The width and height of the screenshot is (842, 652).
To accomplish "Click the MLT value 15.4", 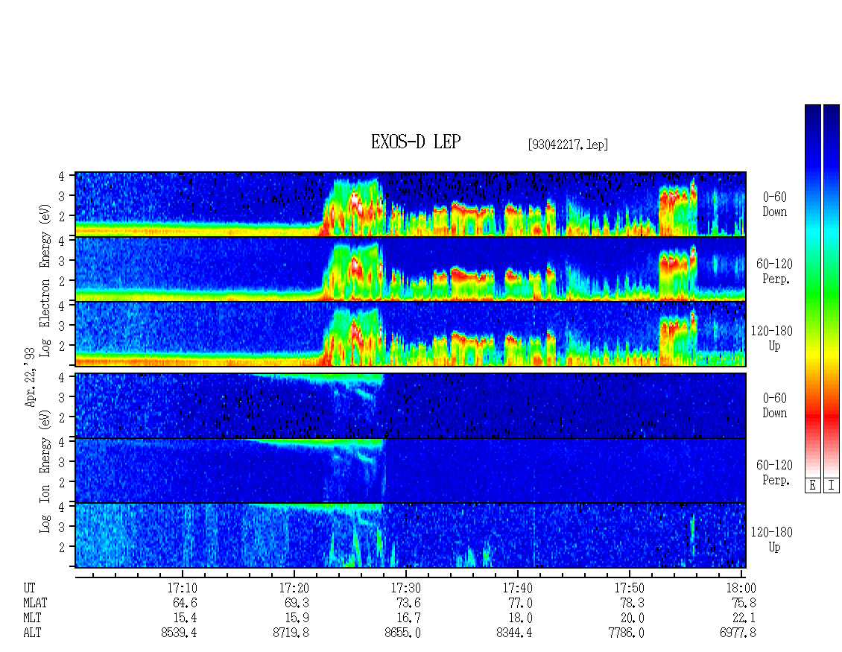I will pyautogui.click(x=185, y=618).
